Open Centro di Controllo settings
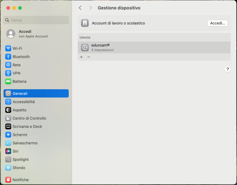Screen dimensions: 237x185 [x=29, y=118]
